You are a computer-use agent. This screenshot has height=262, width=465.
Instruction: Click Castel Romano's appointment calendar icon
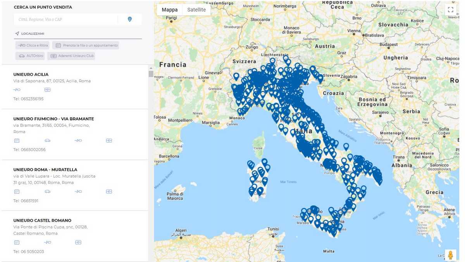coord(17,242)
